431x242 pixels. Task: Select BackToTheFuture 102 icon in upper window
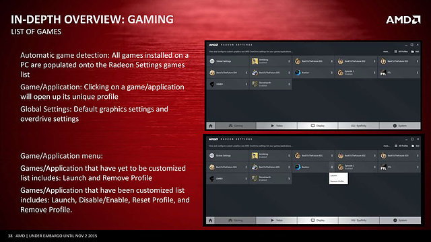coord(341,61)
